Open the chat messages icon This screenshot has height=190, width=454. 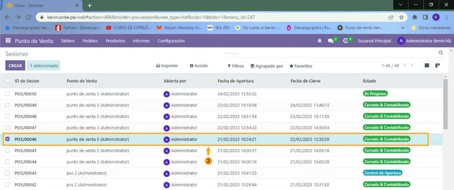tap(330, 41)
